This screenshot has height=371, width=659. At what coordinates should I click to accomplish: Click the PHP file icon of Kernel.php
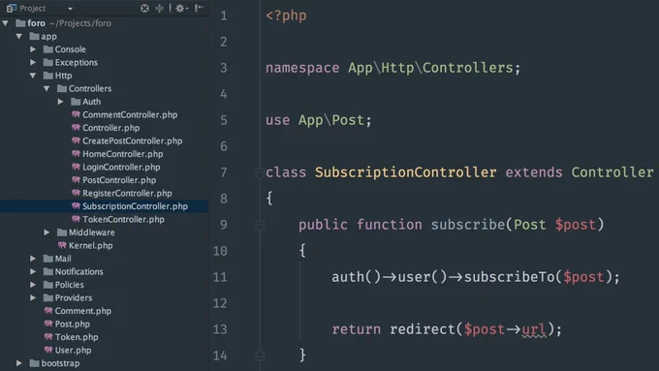coord(62,245)
